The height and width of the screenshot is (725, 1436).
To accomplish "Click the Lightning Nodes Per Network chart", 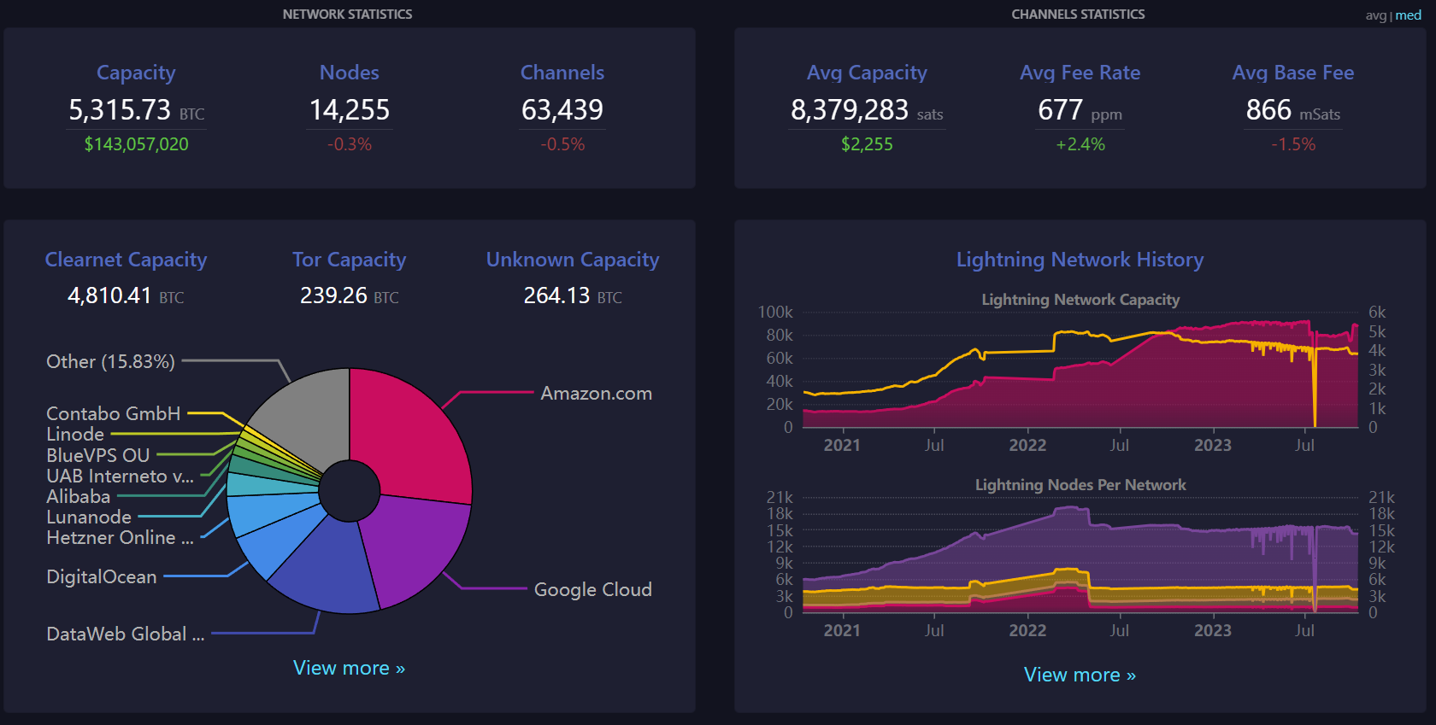I will coord(1080,555).
